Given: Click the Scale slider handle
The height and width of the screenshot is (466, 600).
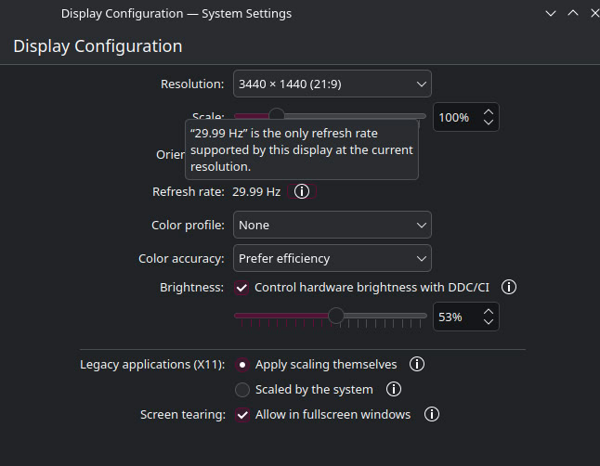Looking at the screenshot, I should click(x=276, y=115).
